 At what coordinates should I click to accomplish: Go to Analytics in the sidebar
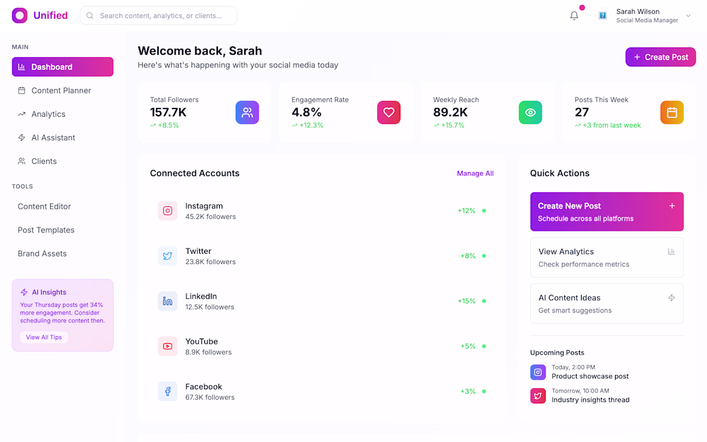[x=62, y=114]
